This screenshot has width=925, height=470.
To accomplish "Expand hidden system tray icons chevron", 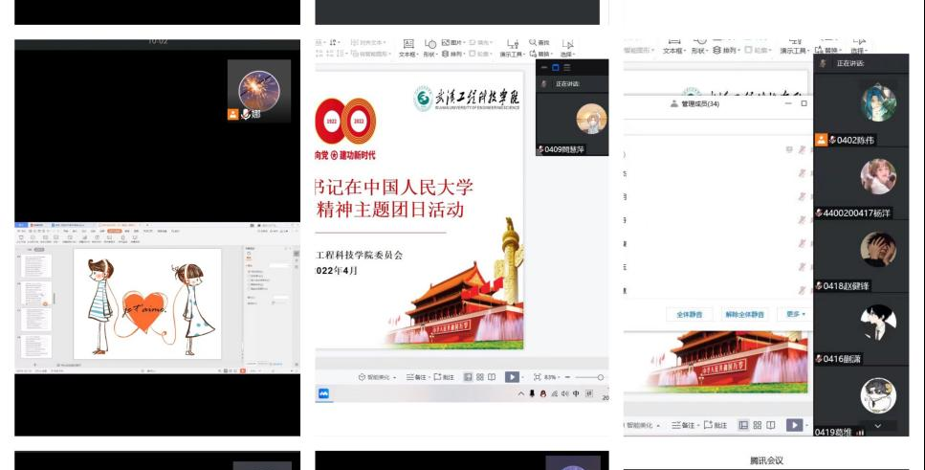I will tap(521, 393).
